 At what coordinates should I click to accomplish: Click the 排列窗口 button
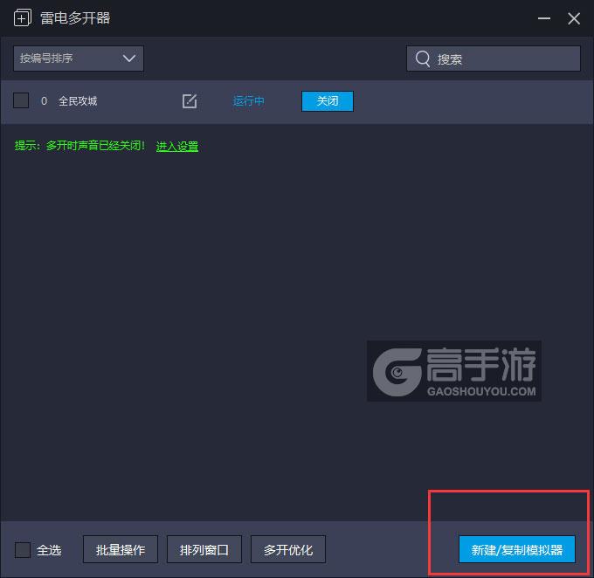click(x=204, y=549)
